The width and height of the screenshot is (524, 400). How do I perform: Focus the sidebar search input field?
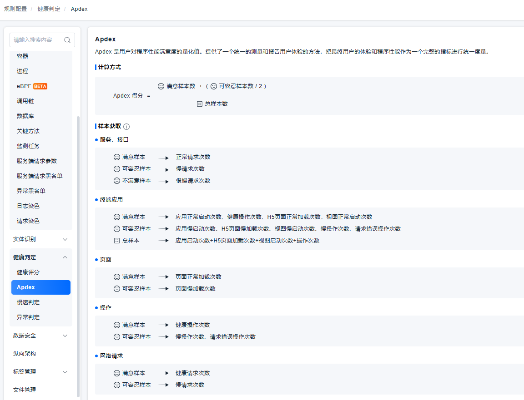(36, 40)
